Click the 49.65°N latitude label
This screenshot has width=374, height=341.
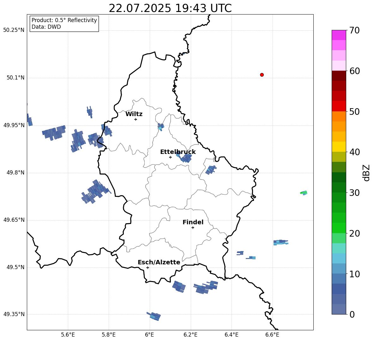pos(14,220)
